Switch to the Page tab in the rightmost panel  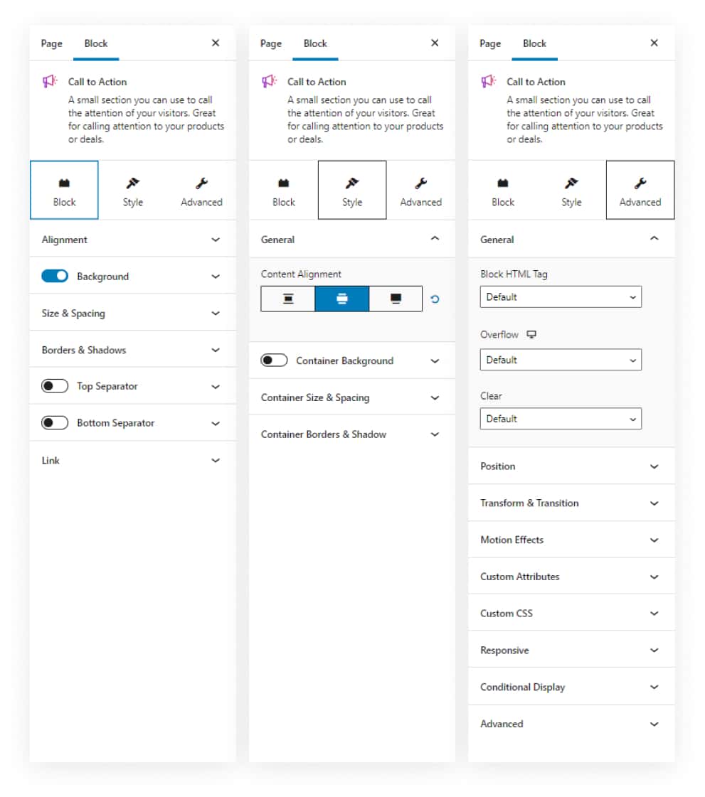[x=490, y=43]
